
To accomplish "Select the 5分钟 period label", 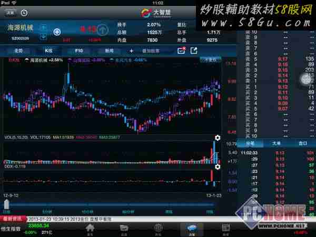I will click(47, 212).
